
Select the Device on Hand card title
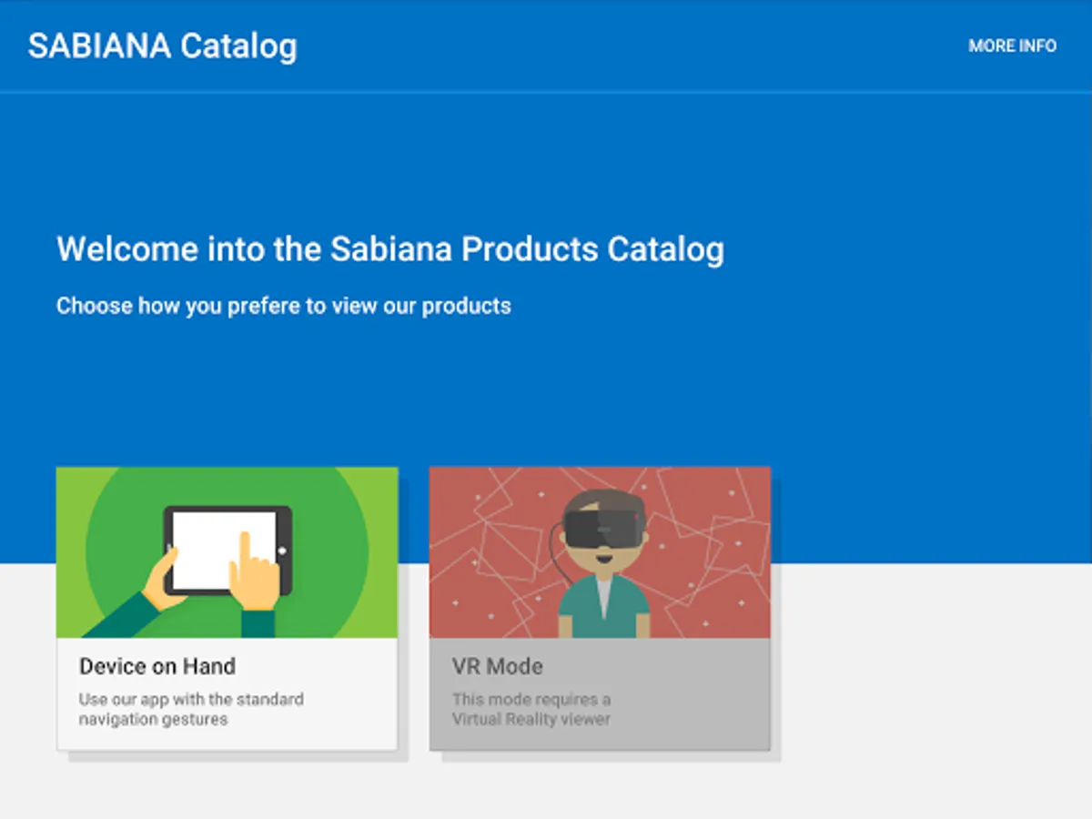(157, 666)
